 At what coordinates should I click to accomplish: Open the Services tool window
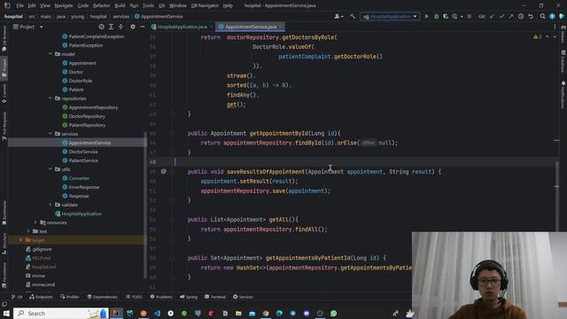(243, 297)
